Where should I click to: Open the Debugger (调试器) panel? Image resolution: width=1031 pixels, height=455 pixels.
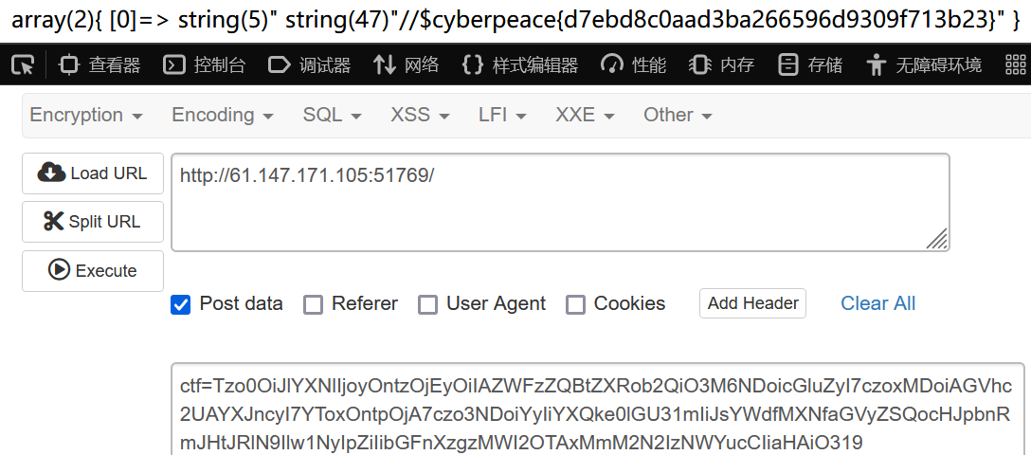coord(310,65)
